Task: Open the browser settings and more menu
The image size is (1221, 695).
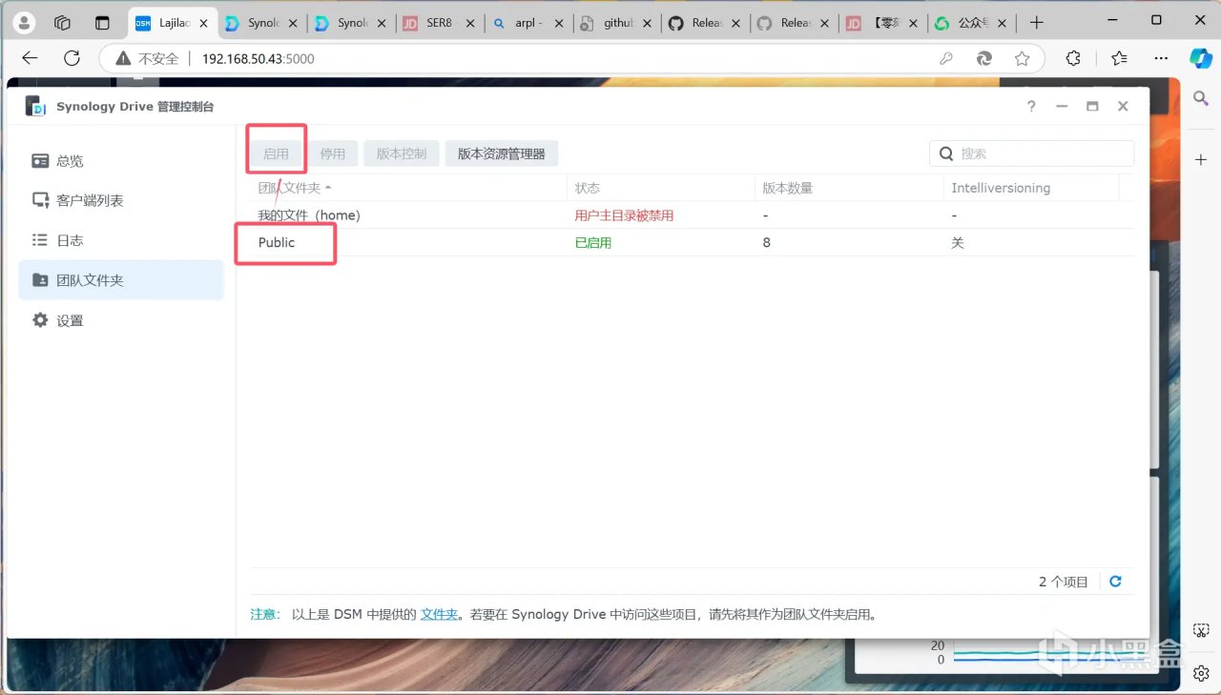Action: tap(1161, 59)
